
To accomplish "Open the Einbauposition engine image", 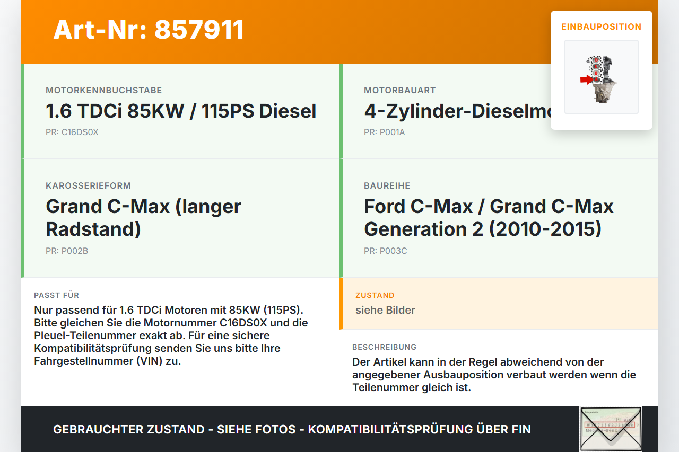I will tap(602, 77).
